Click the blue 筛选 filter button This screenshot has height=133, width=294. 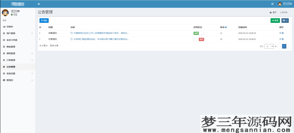44,21
